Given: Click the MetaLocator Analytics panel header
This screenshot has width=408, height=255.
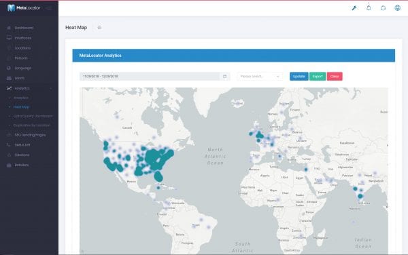Looking at the screenshot, I should [234, 56].
